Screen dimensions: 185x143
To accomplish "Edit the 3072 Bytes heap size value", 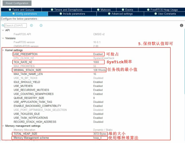I will click(100, 134).
